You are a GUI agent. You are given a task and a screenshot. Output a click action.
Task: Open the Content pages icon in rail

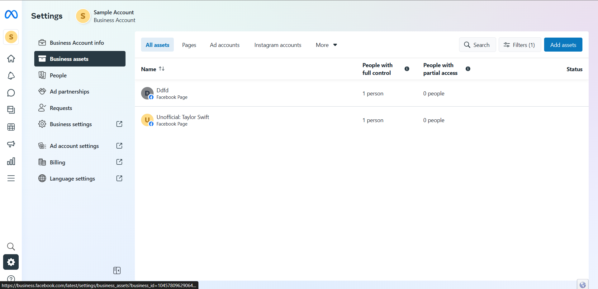tap(11, 110)
